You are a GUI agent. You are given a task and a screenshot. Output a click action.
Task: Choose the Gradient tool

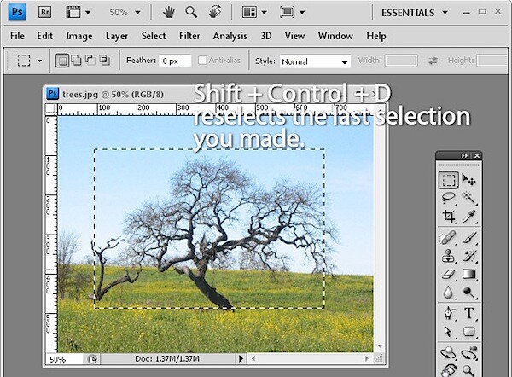(x=468, y=274)
